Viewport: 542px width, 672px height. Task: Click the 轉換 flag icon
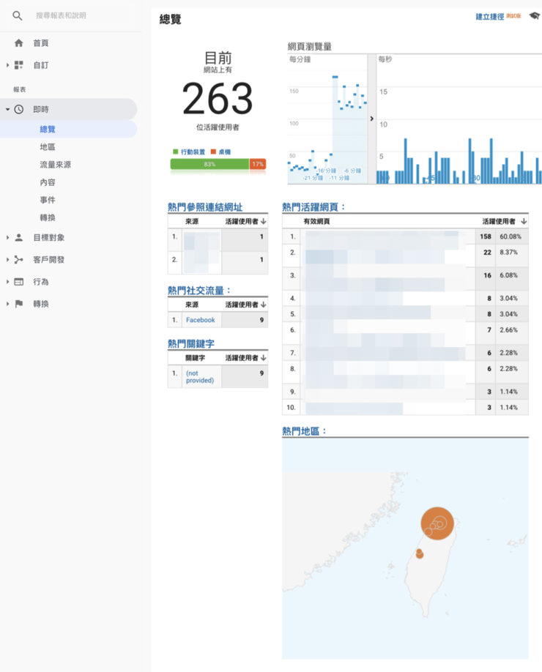coord(19,304)
